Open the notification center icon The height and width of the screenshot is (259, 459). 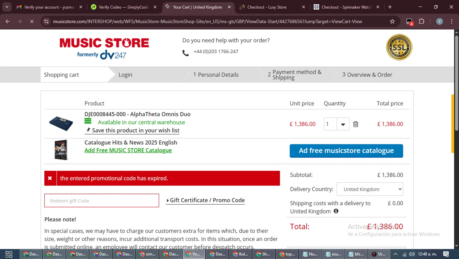pos(446,254)
